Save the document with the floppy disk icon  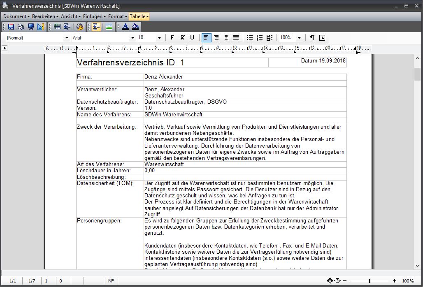pos(11,27)
